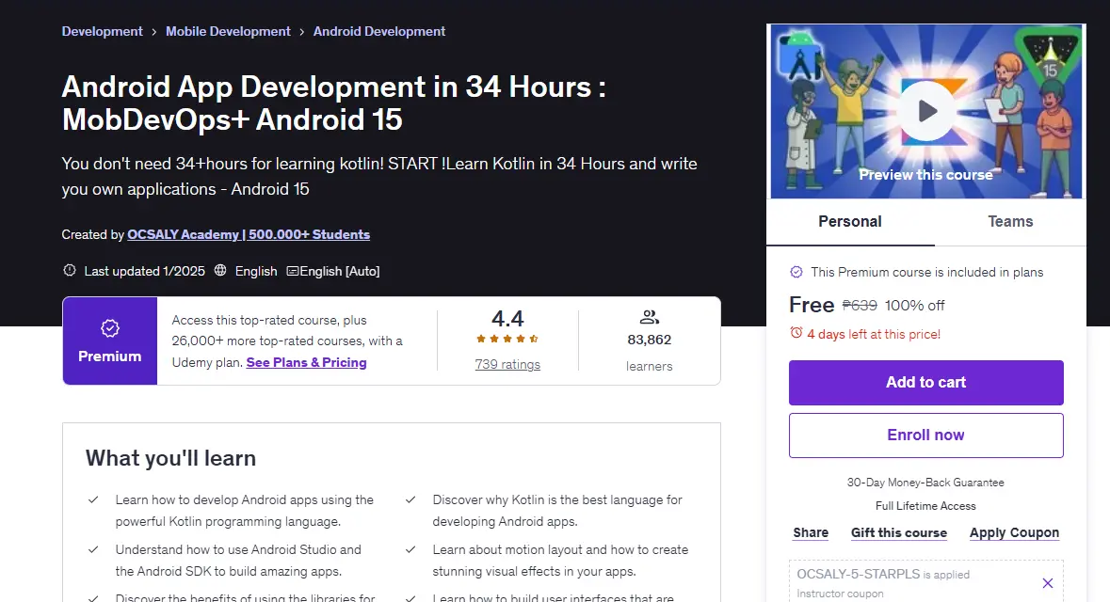The width and height of the screenshot is (1110, 602).
Task: Click the checkmark beside 'Learn how to develop Android apps'
Action: click(93, 499)
